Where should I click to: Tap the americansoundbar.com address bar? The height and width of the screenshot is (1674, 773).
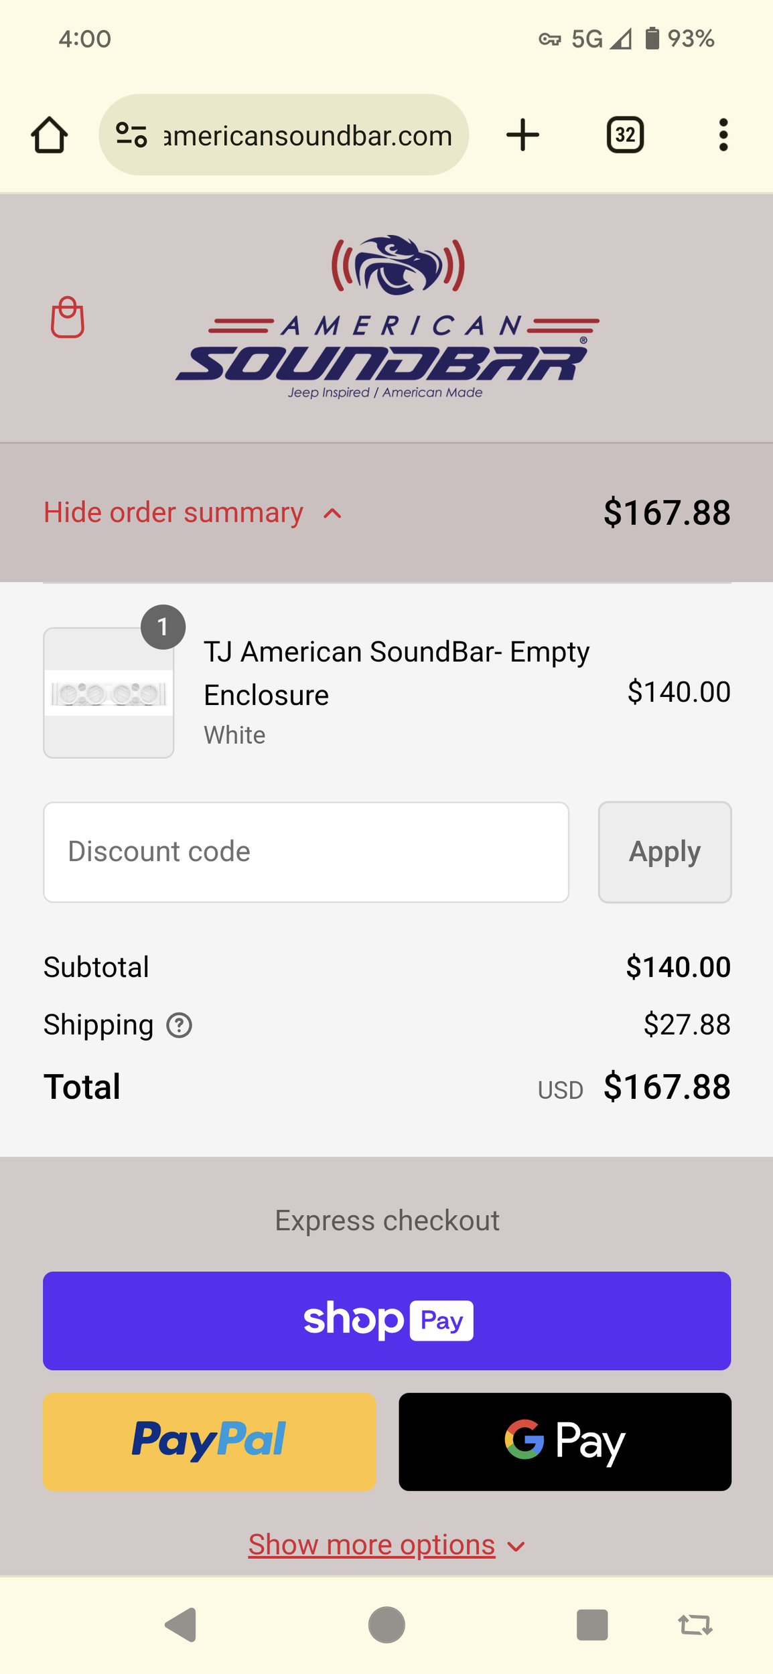point(308,135)
